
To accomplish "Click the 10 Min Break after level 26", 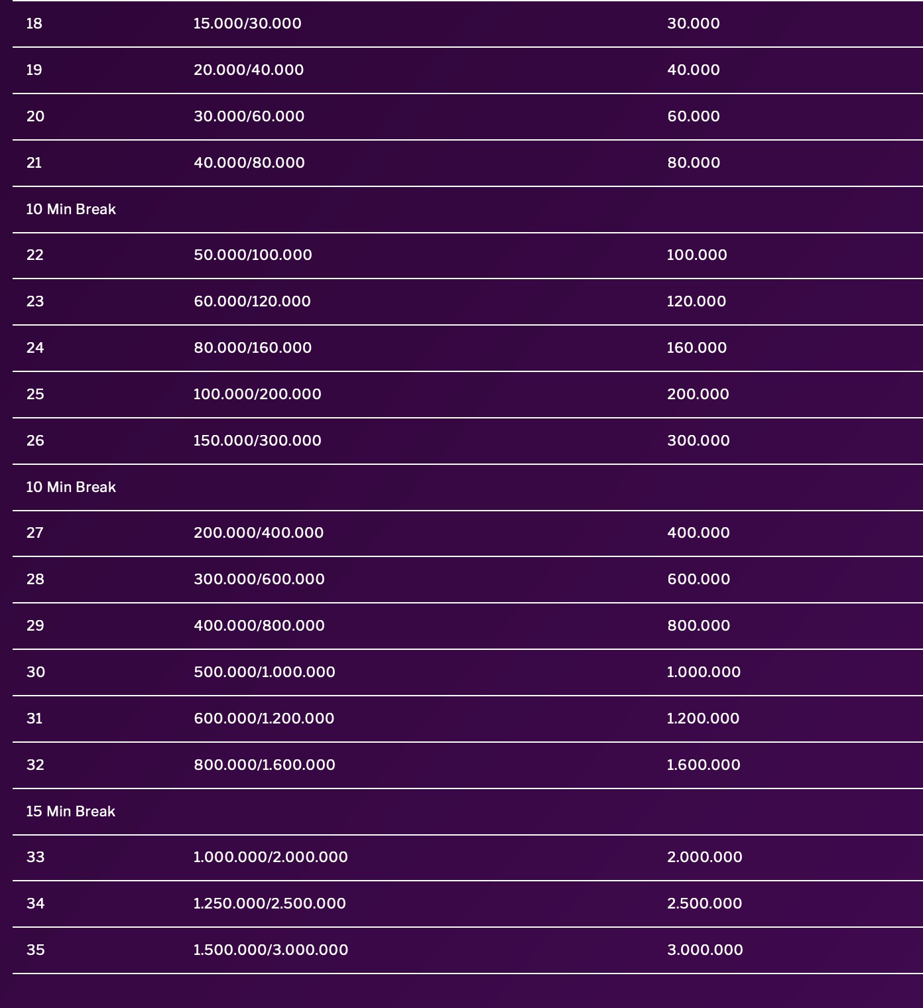I will pos(70,487).
